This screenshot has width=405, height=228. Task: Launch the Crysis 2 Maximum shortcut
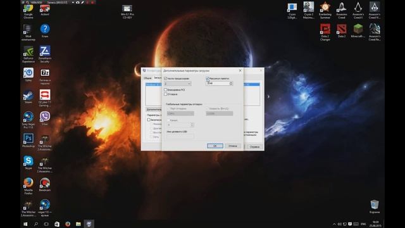(308, 10)
